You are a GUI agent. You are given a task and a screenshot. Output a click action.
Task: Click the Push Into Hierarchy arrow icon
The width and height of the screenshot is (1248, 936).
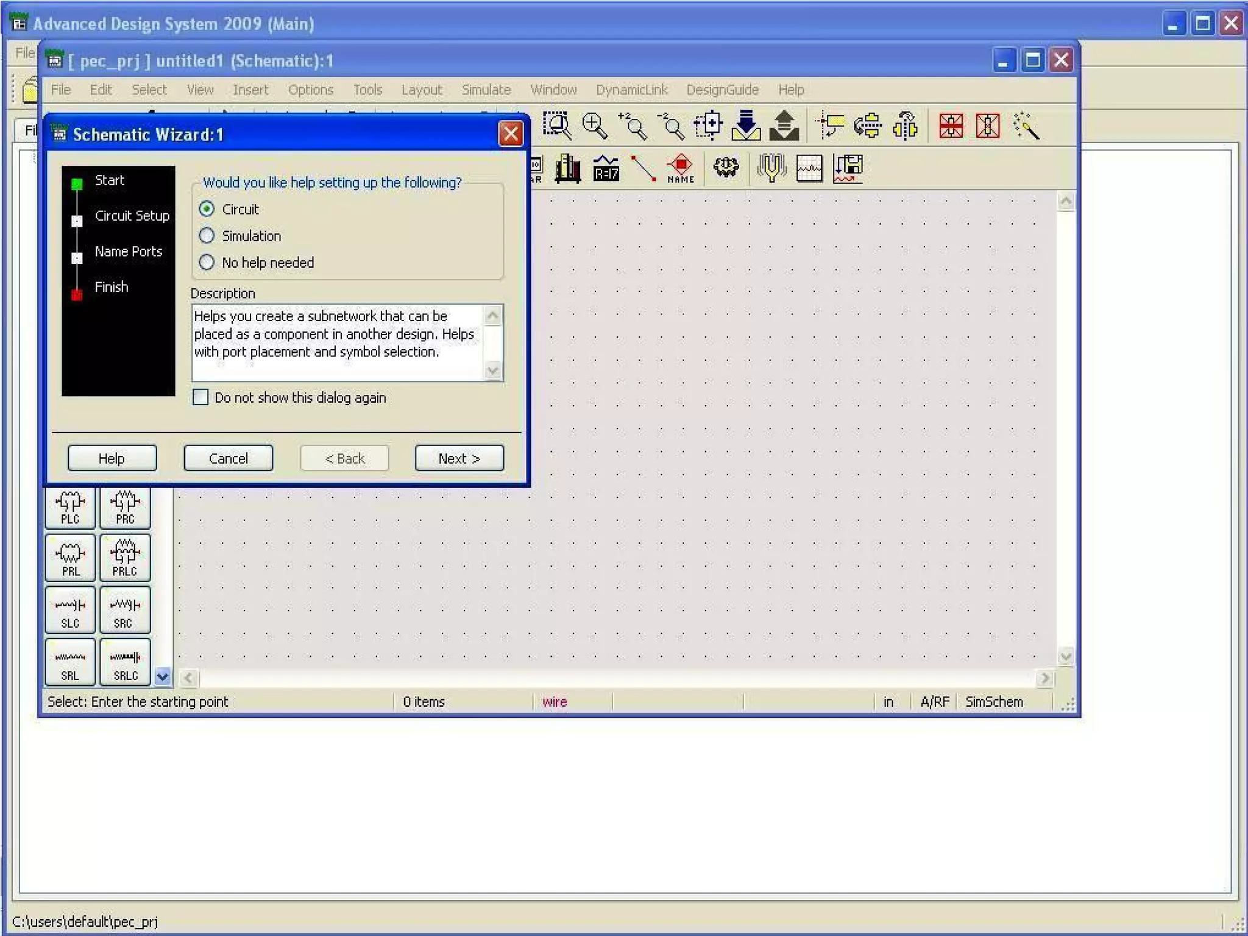tap(746, 126)
